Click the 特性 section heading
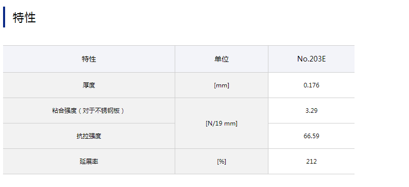 (x=24, y=18)
